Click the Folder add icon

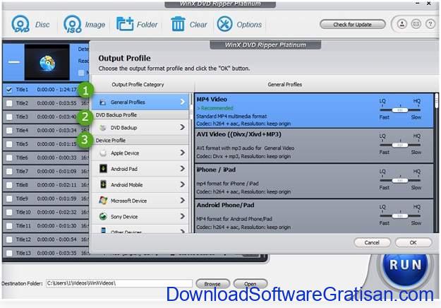click(125, 25)
